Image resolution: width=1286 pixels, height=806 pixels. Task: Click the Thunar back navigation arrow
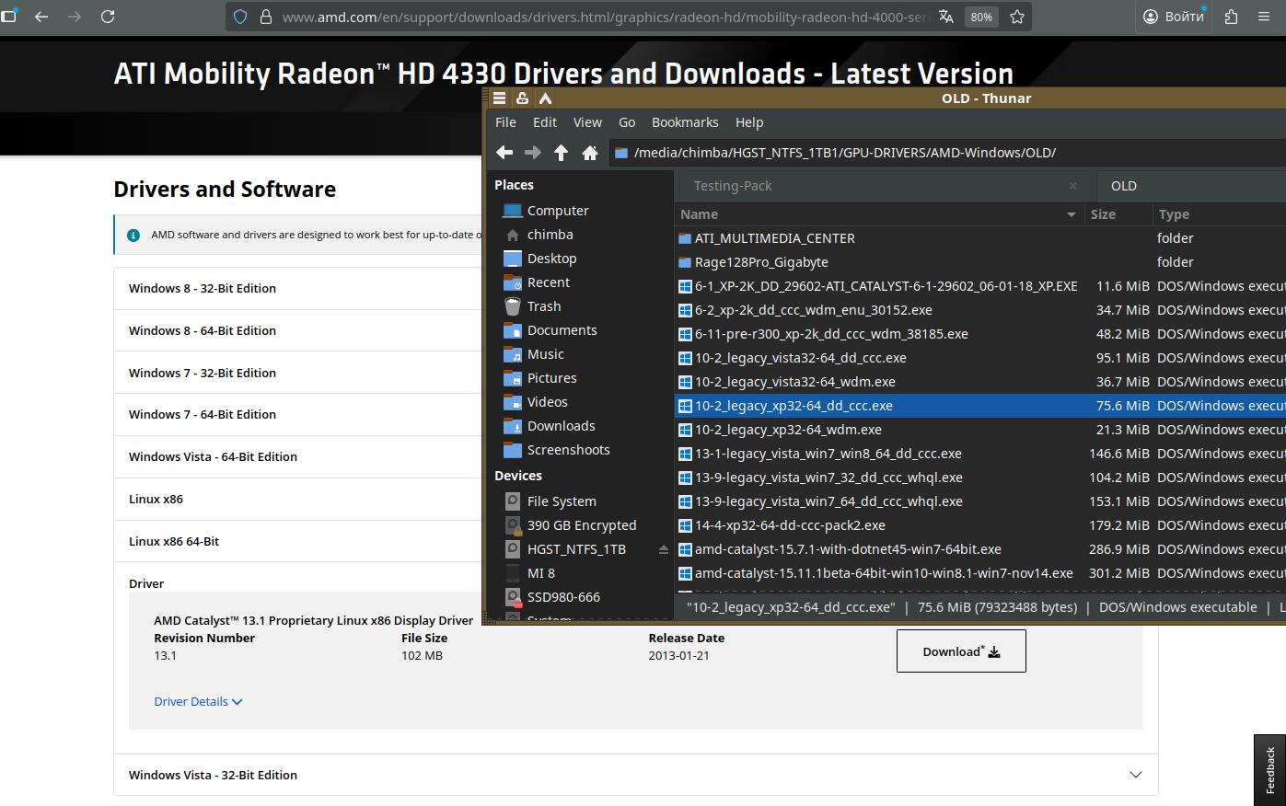(504, 153)
